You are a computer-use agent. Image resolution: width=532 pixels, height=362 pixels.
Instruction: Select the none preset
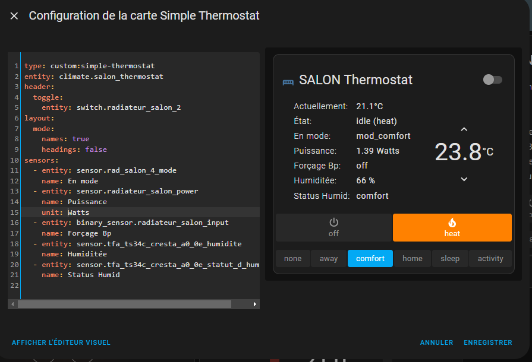coord(292,259)
